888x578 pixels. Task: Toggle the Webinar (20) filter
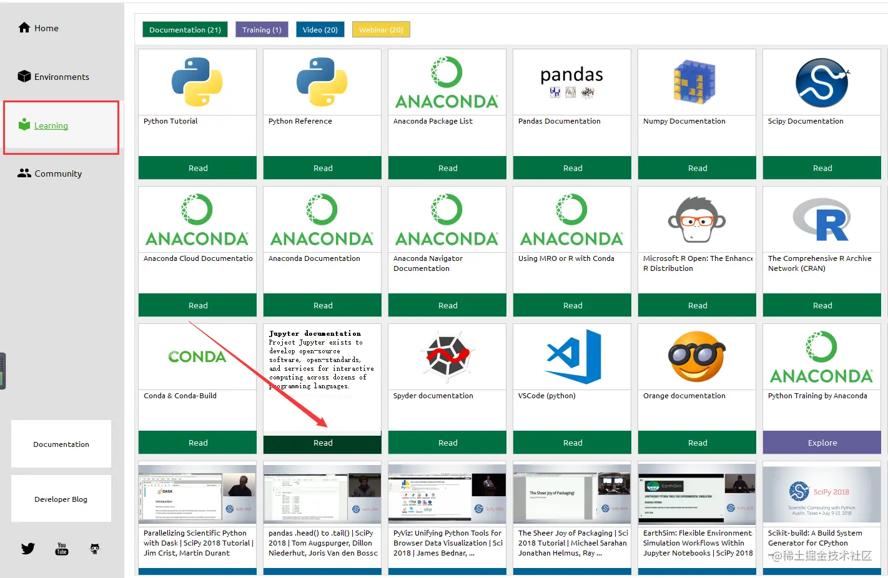[x=381, y=29]
